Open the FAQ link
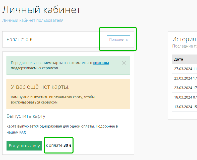197x160 pixels. (23, 132)
